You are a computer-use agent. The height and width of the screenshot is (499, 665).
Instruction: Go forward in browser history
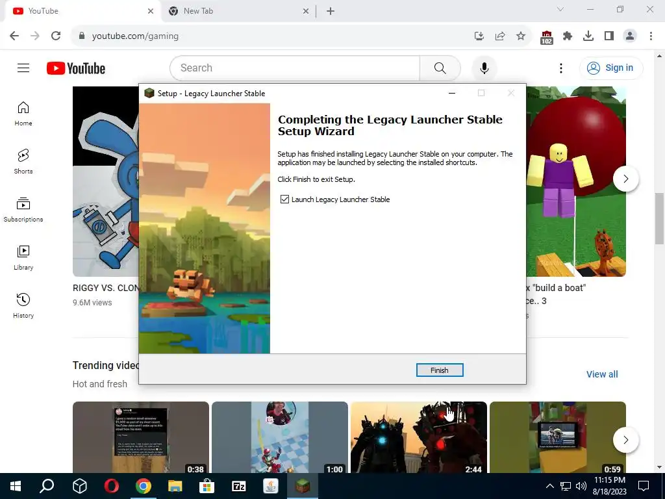pyautogui.click(x=35, y=36)
